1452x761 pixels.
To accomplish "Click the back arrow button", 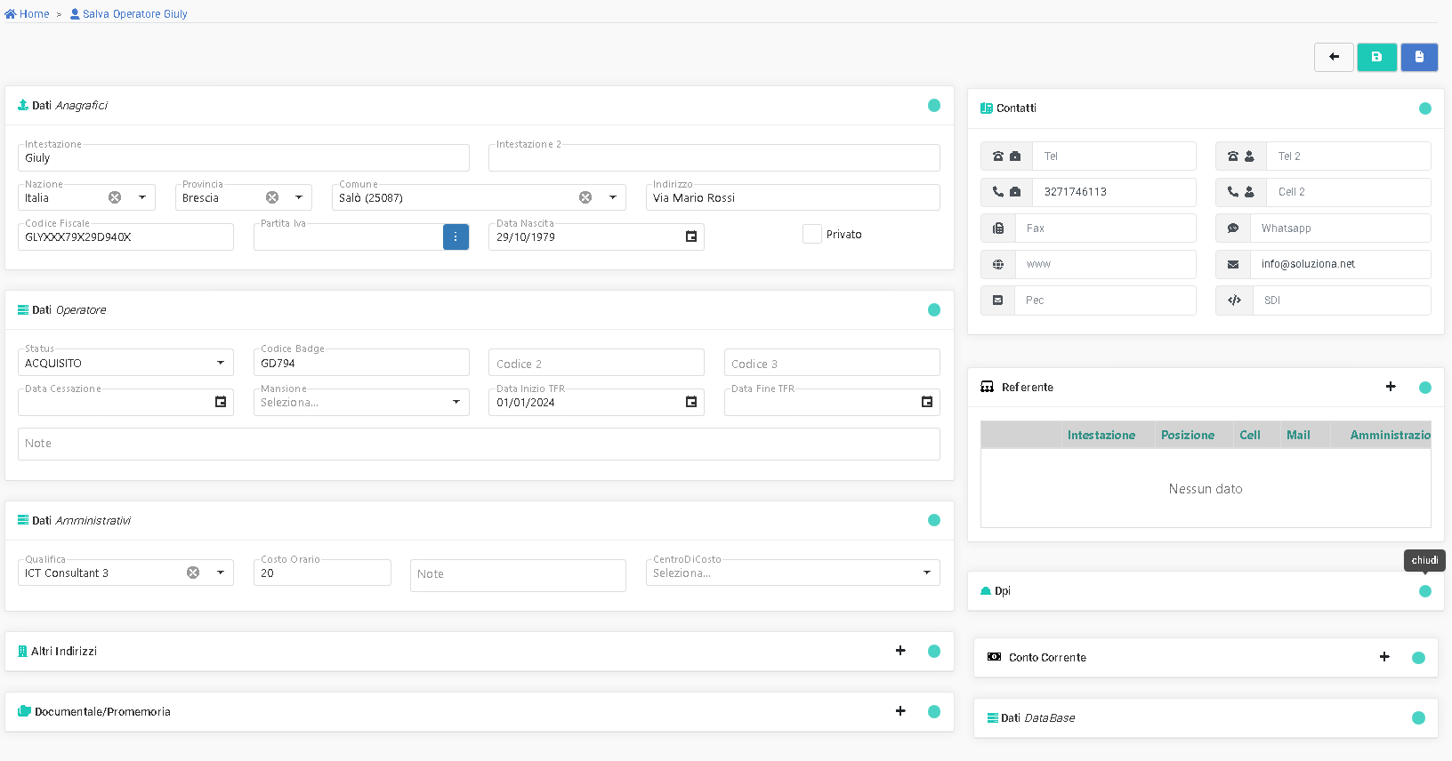I will coord(1334,57).
